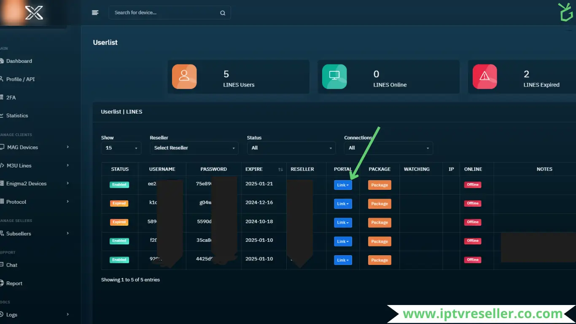
Task: Open the Select Reseller dropdown
Action: tap(194, 148)
